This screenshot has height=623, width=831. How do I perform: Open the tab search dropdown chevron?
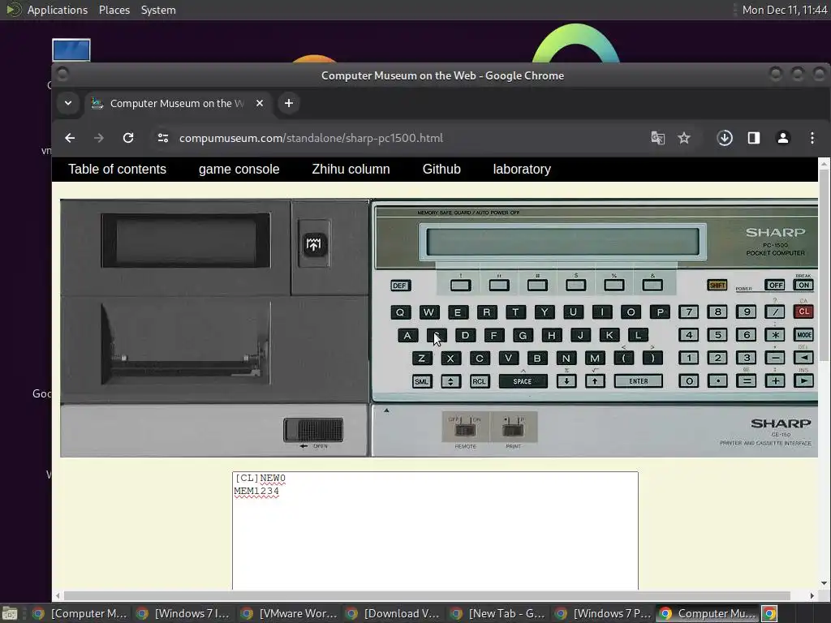tap(68, 103)
